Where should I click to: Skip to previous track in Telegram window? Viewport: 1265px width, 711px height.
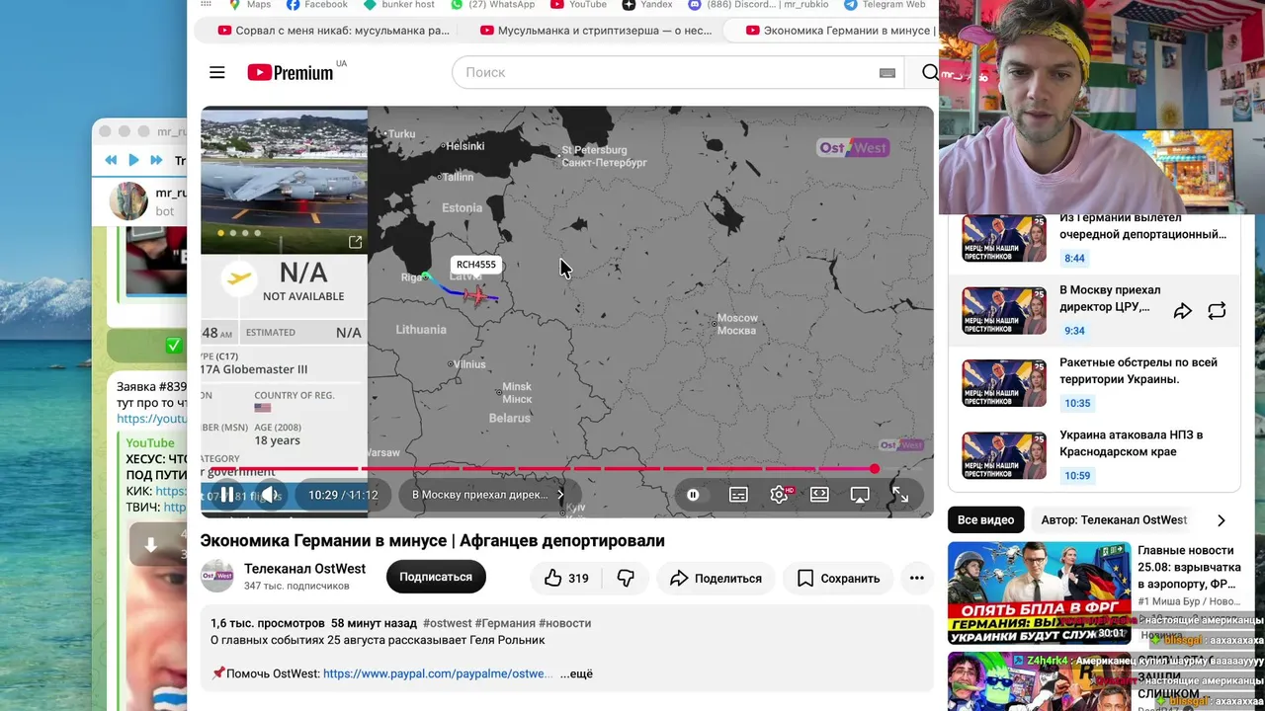(x=111, y=160)
